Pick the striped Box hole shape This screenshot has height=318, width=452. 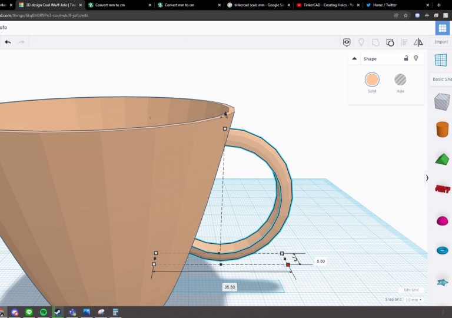point(442,101)
